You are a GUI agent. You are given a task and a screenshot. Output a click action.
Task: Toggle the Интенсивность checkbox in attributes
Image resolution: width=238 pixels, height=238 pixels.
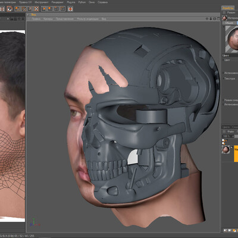coord(223,73)
